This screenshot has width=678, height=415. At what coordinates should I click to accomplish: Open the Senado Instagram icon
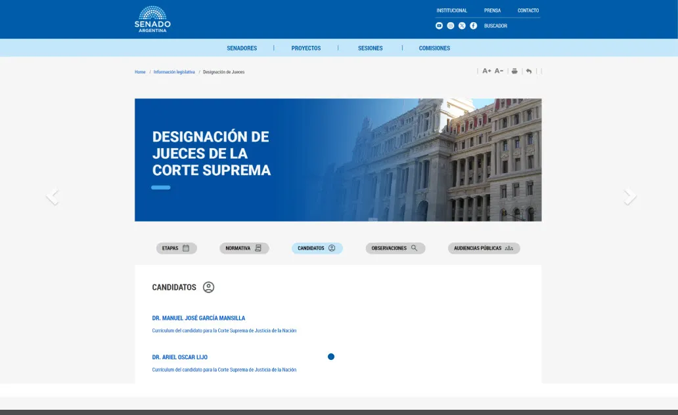(451, 26)
